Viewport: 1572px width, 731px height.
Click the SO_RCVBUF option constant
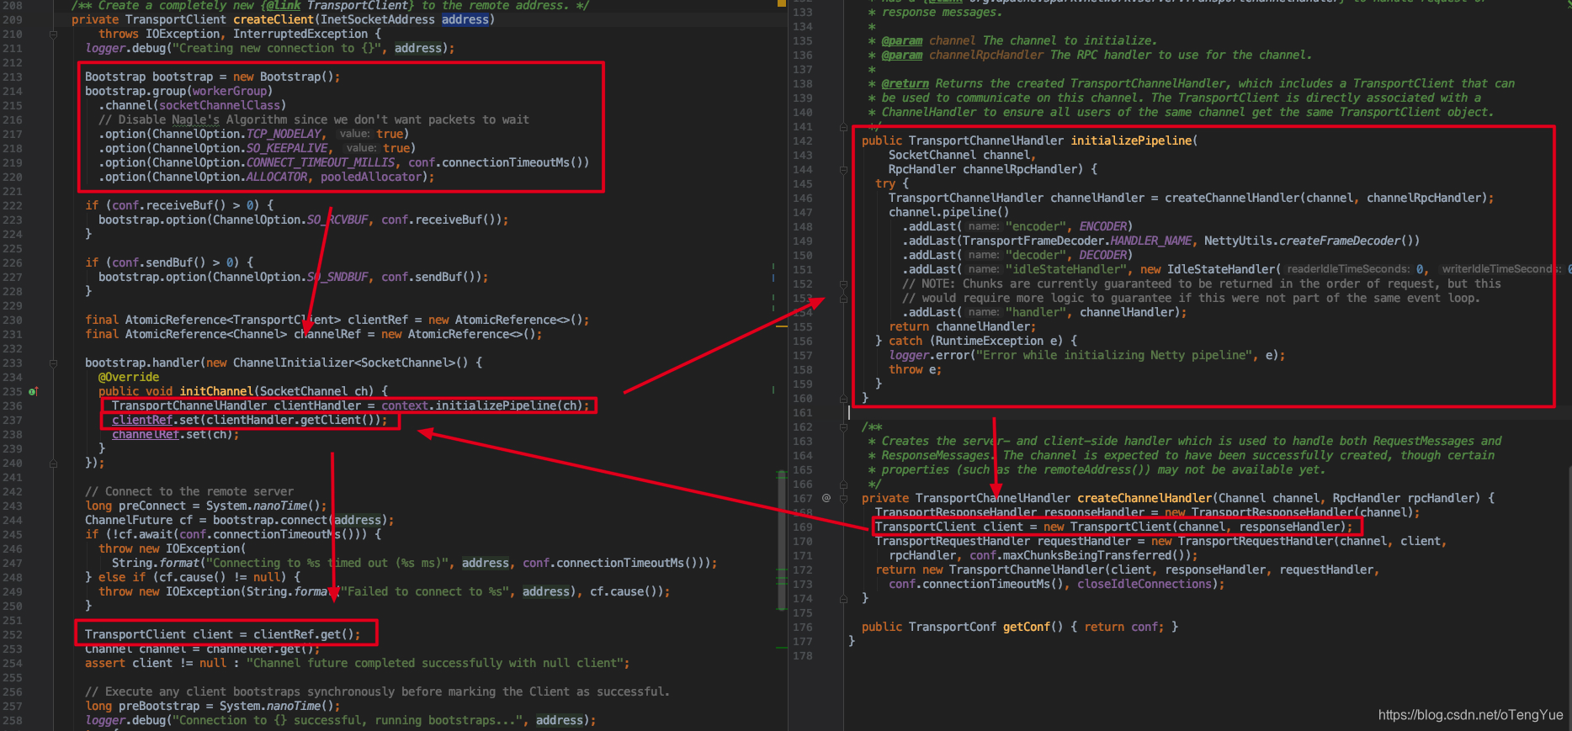tap(337, 220)
